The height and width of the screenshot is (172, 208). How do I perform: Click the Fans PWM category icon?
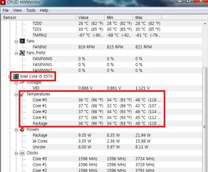(x=22, y=53)
